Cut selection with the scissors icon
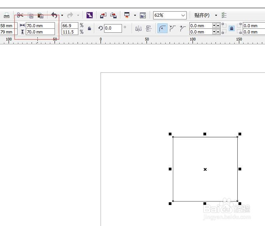Image resolution: width=265 pixels, height=226 pixels. tap(20, 15)
